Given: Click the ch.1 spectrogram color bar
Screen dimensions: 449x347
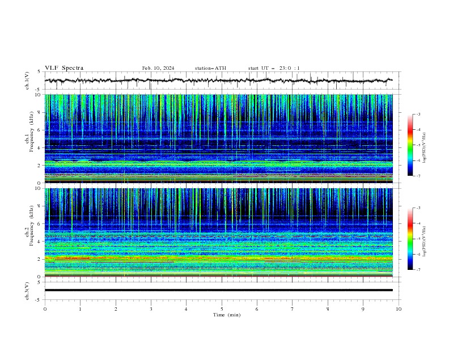Looking at the screenshot, I should click(410, 145).
